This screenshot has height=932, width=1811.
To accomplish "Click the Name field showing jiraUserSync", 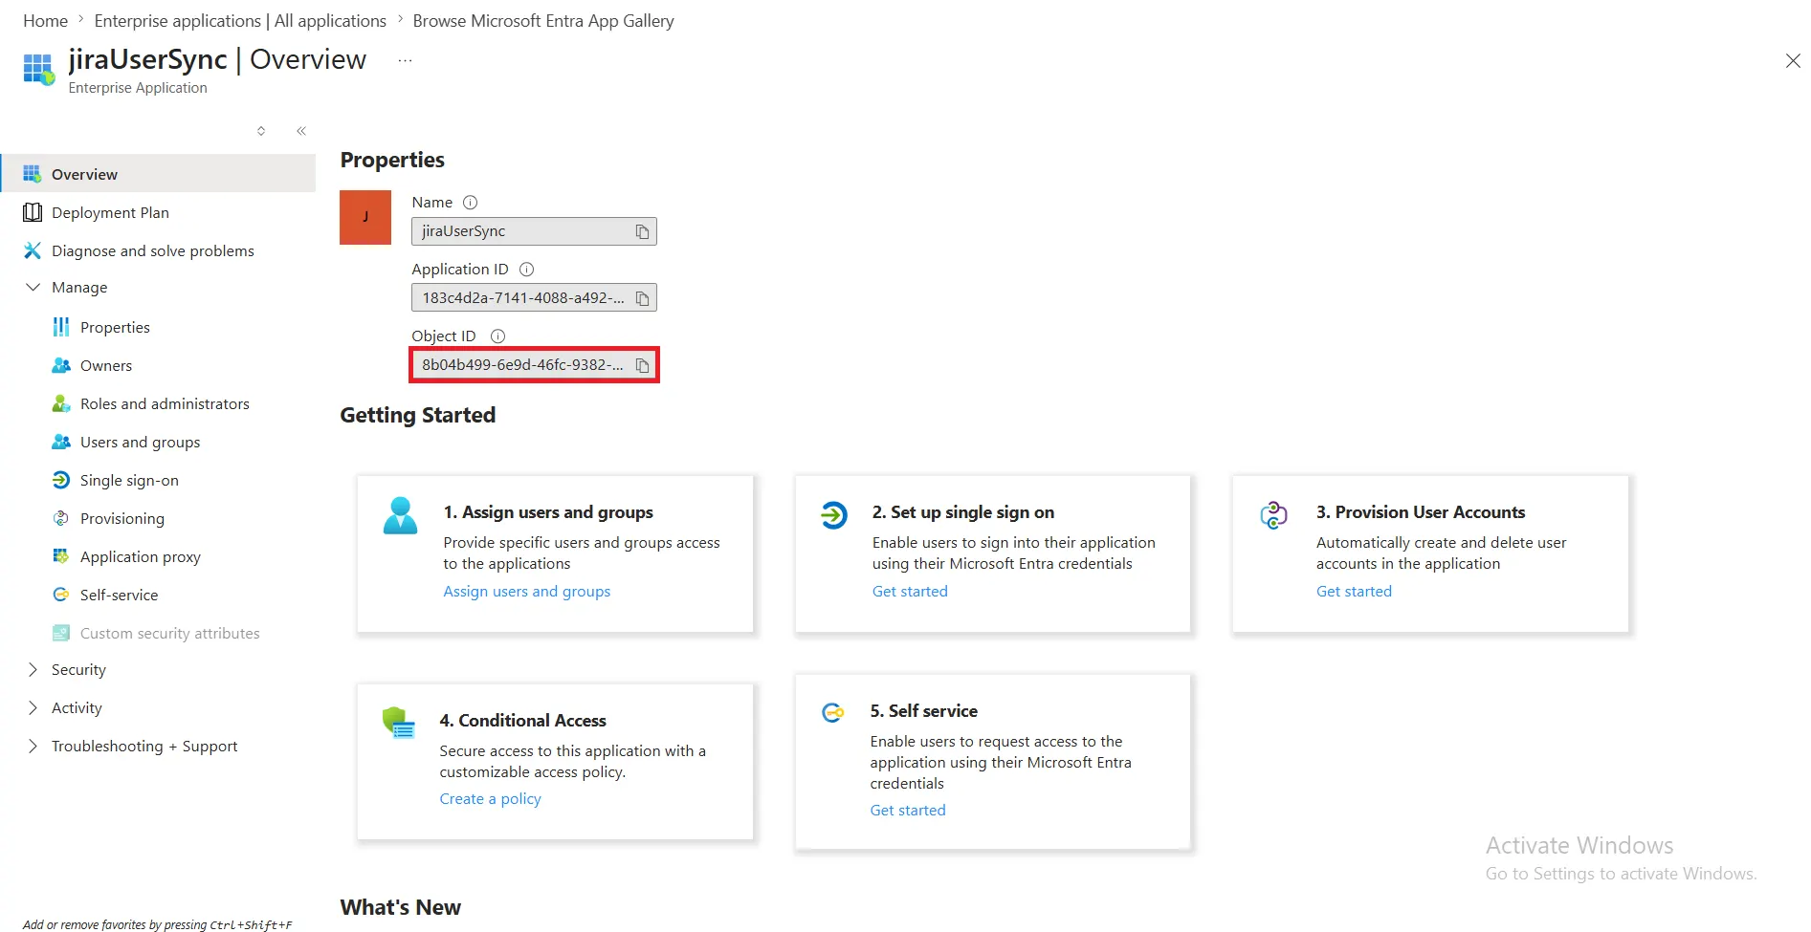I will 534,231.
